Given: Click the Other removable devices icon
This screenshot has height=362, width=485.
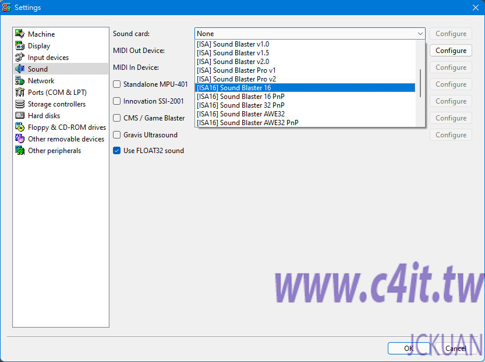Looking at the screenshot, I should pyautogui.click(x=20, y=139).
